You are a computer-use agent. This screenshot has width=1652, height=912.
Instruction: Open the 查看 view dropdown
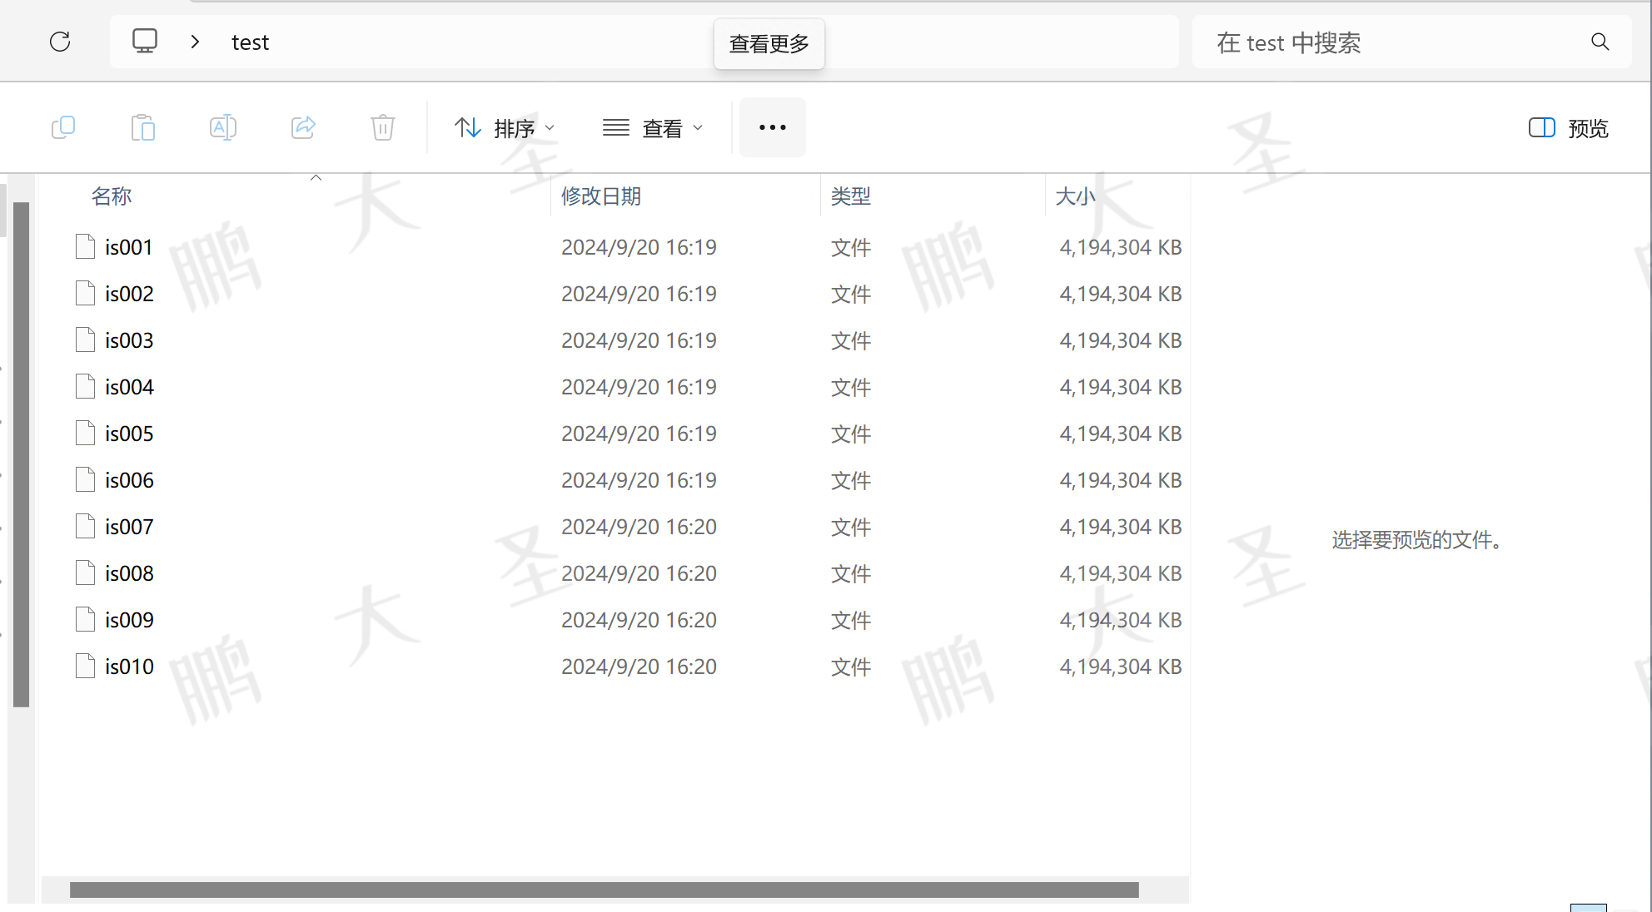(x=653, y=128)
